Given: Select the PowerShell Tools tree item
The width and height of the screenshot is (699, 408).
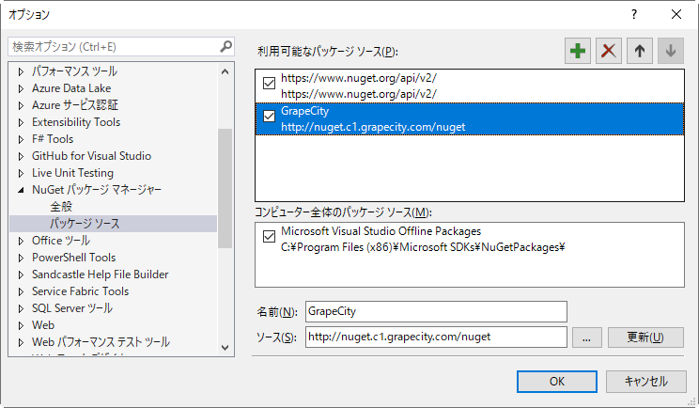Looking at the screenshot, I should pos(73,258).
